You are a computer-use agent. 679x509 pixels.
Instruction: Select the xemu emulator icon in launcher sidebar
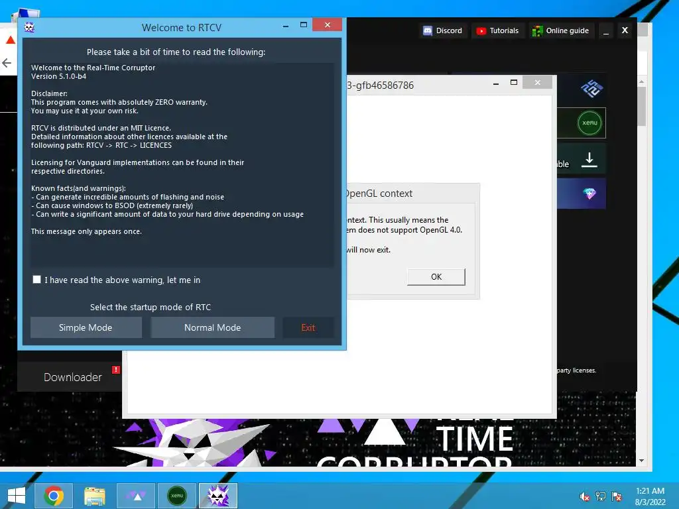589,123
